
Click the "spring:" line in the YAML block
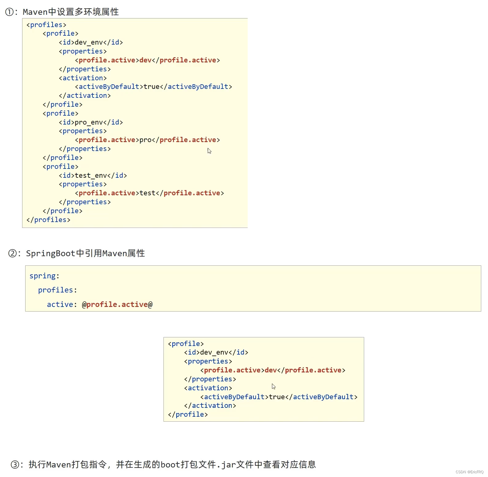click(x=45, y=276)
